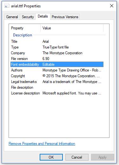Click the © 2015 copyright value

click(71, 76)
